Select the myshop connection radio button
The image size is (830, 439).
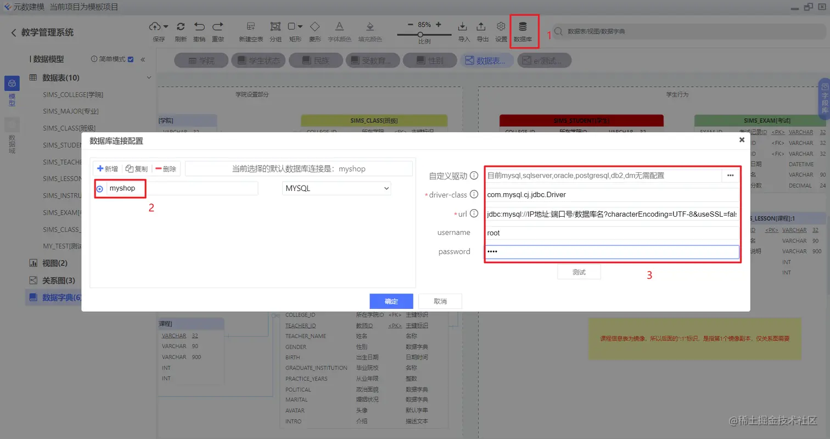pos(100,189)
